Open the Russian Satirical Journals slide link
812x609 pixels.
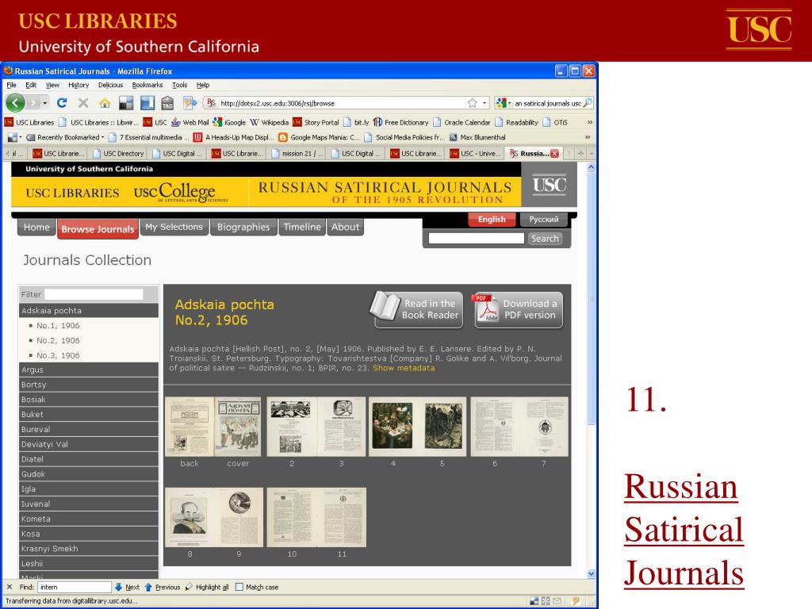coord(684,530)
